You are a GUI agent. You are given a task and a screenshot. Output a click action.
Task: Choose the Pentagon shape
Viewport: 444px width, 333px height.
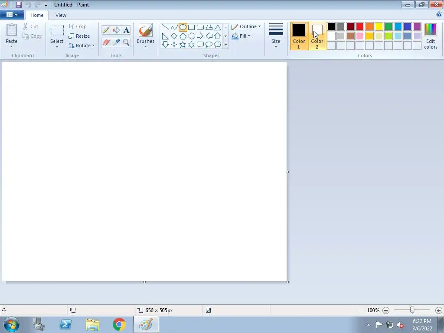tap(183, 36)
